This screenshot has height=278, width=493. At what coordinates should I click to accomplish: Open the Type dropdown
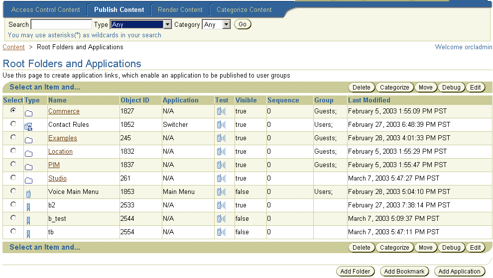[x=141, y=24]
